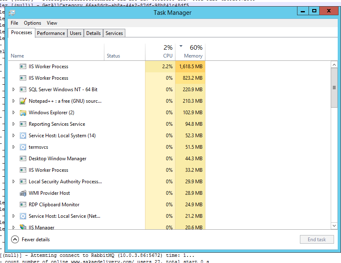The width and height of the screenshot is (341, 263).
Task: Click the IIS Manager process icon
Action: coord(23,227)
